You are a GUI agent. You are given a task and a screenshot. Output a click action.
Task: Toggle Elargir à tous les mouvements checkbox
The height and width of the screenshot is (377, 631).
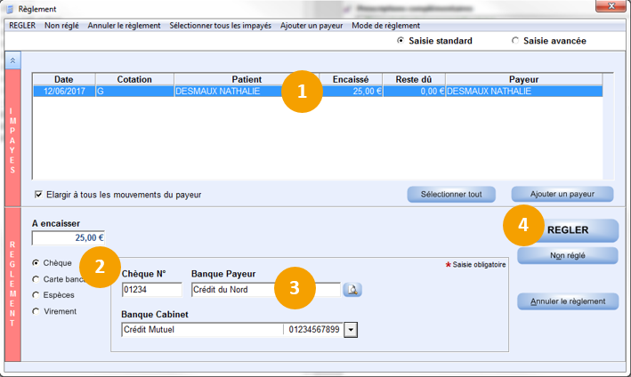[x=38, y=194]
